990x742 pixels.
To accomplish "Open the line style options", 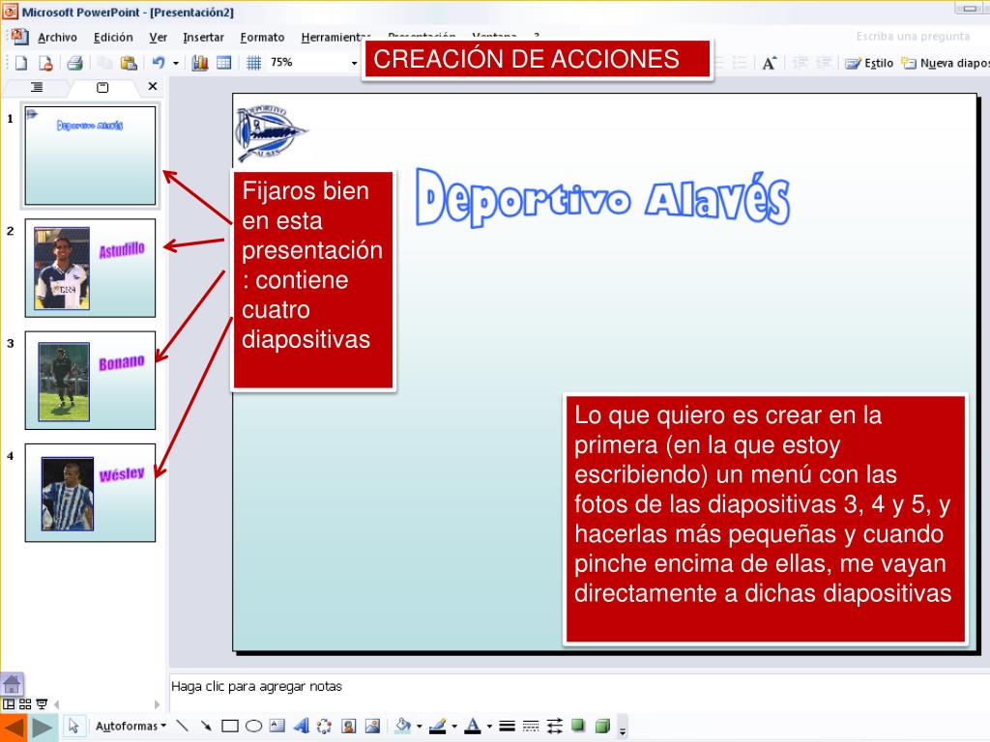I will point(507,726).
